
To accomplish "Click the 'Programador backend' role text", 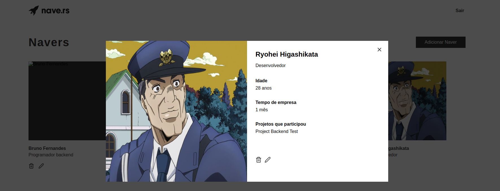I will (x=51, y=155).
